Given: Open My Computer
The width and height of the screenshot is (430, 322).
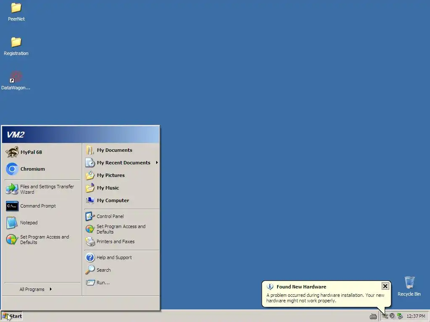Looking at the screenshot, I should click(x=122, y=200).
